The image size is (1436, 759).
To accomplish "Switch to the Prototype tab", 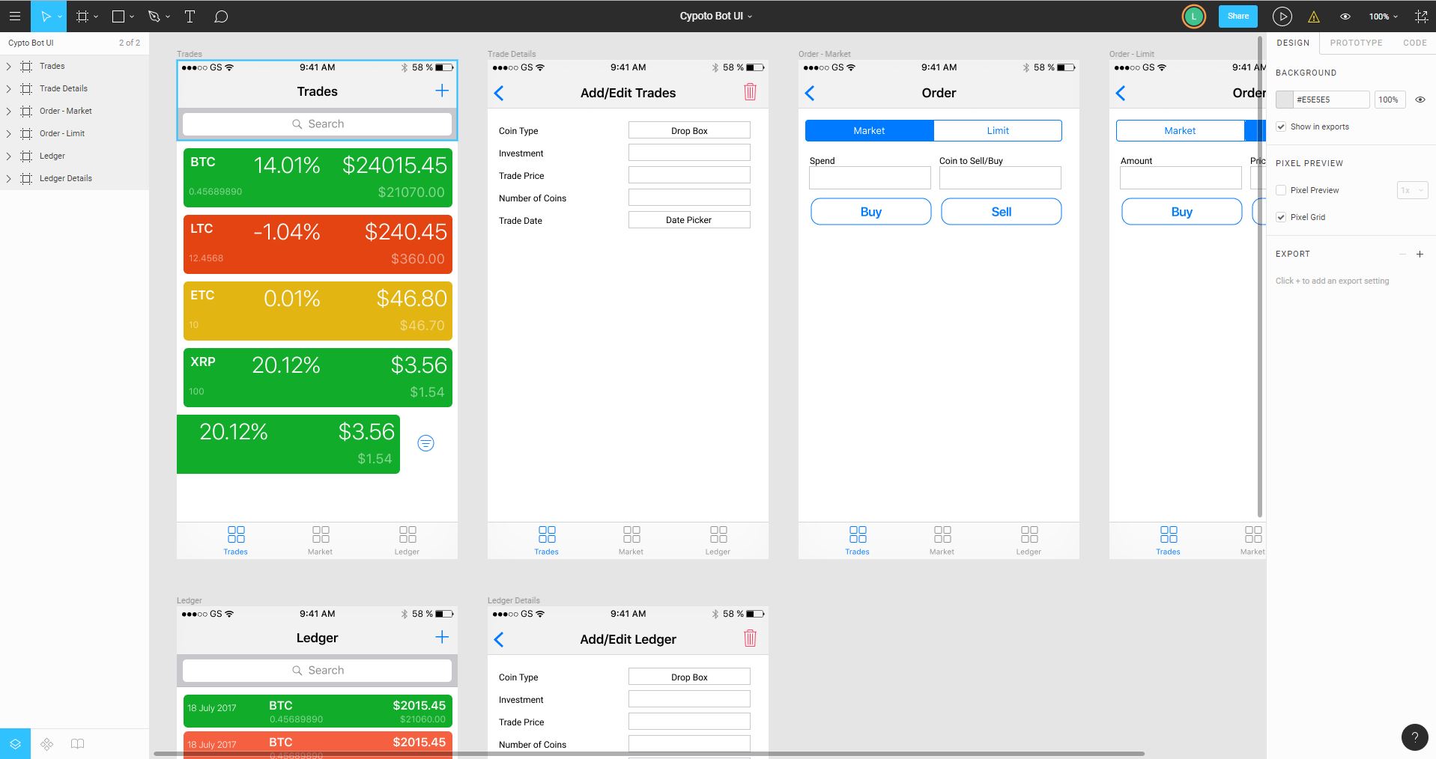I will [1356, 43].
